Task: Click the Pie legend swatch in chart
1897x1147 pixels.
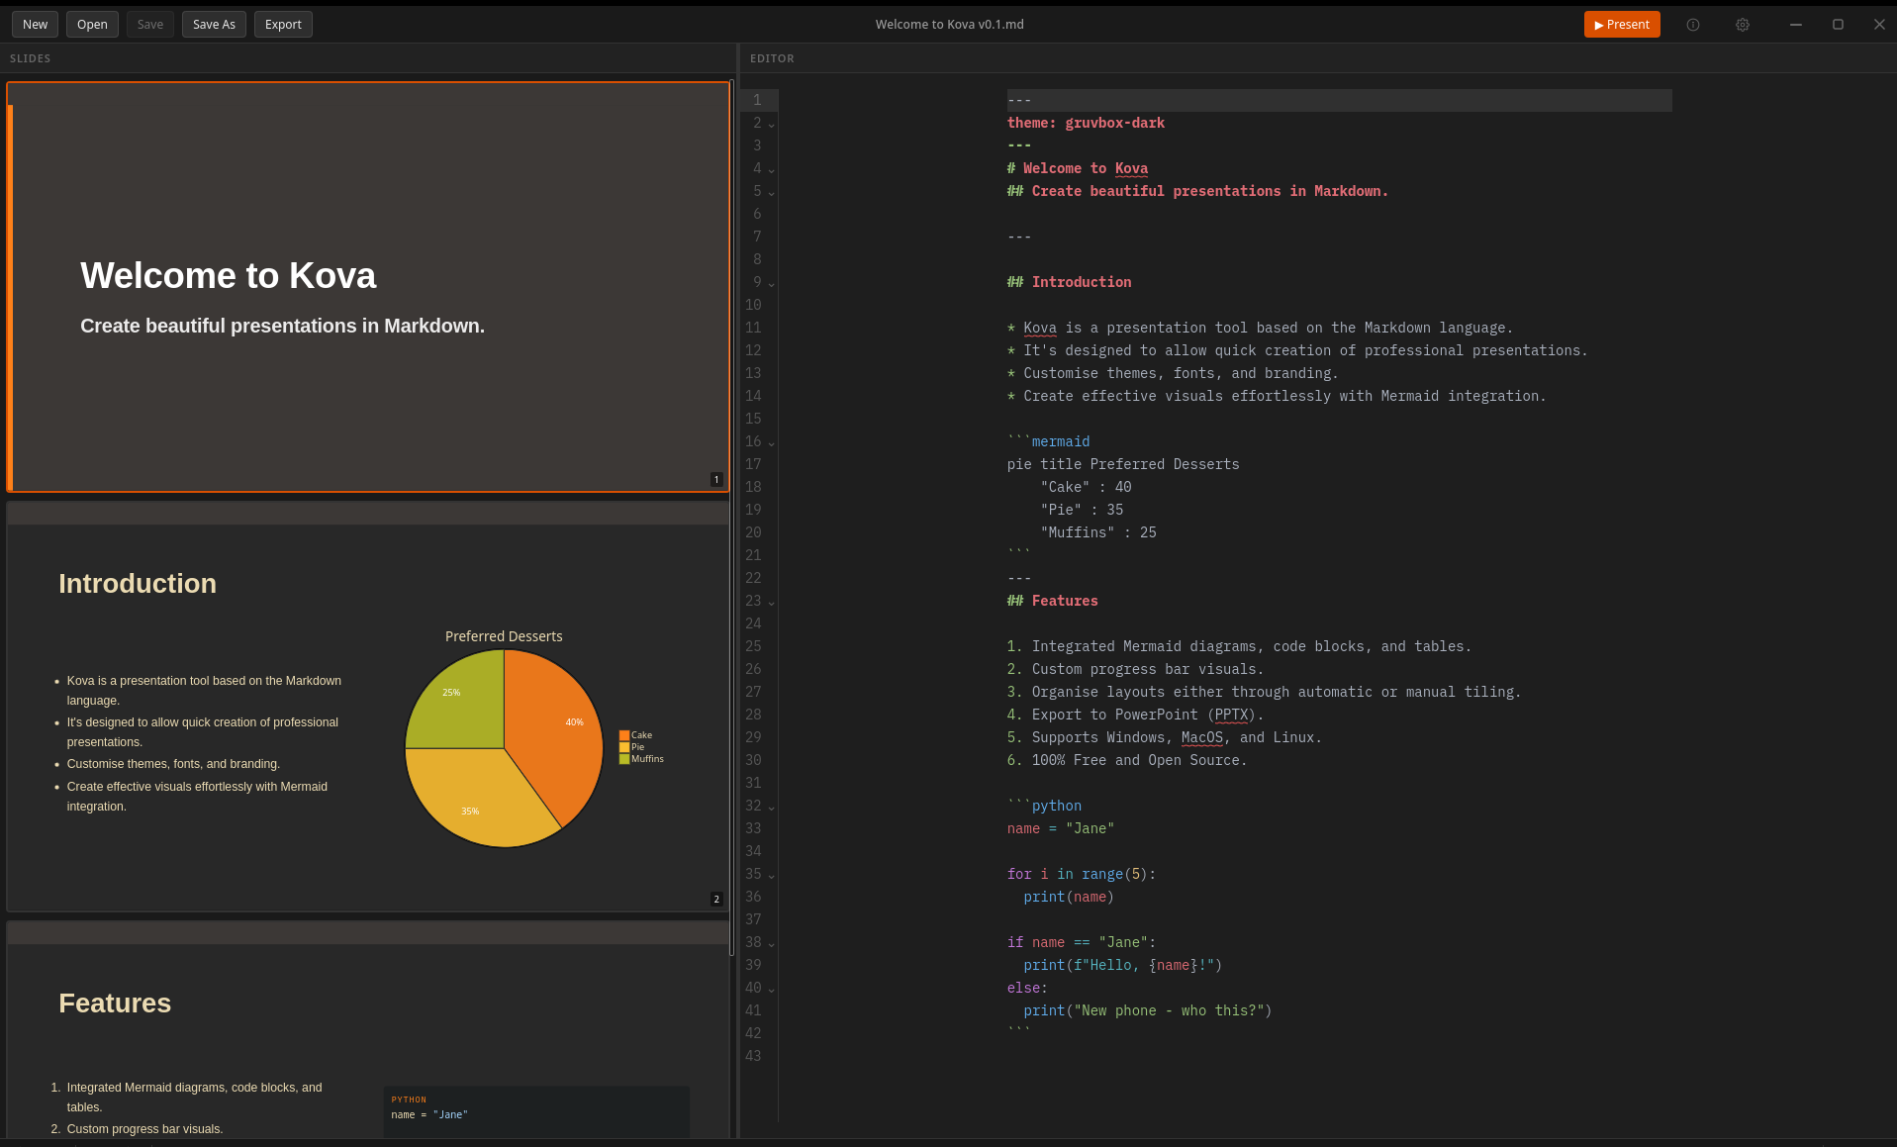Action: (624, 747)
